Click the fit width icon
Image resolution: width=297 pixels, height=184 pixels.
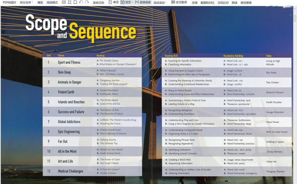tap(75, 2)
